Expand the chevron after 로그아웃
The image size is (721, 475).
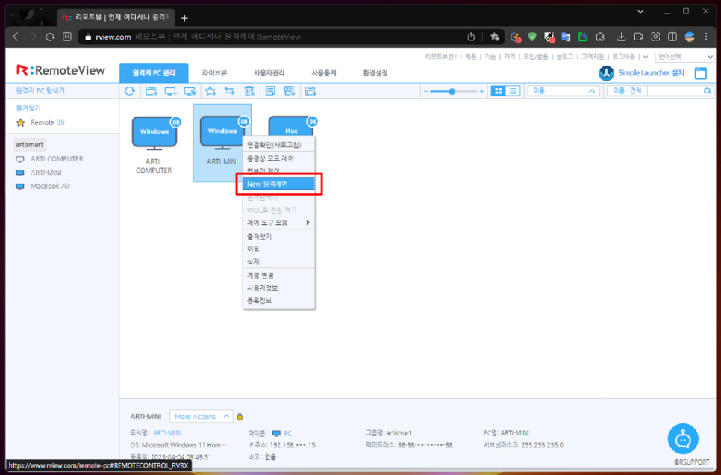pyautogui.click(x=646, y=57)
